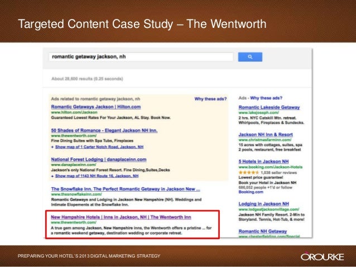Click www.danaplaceinn.com URL text
356x267 pixels.
point(74,164)
